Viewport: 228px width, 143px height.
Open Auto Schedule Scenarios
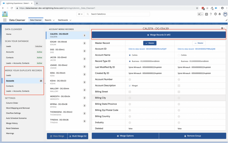[16, 118]
